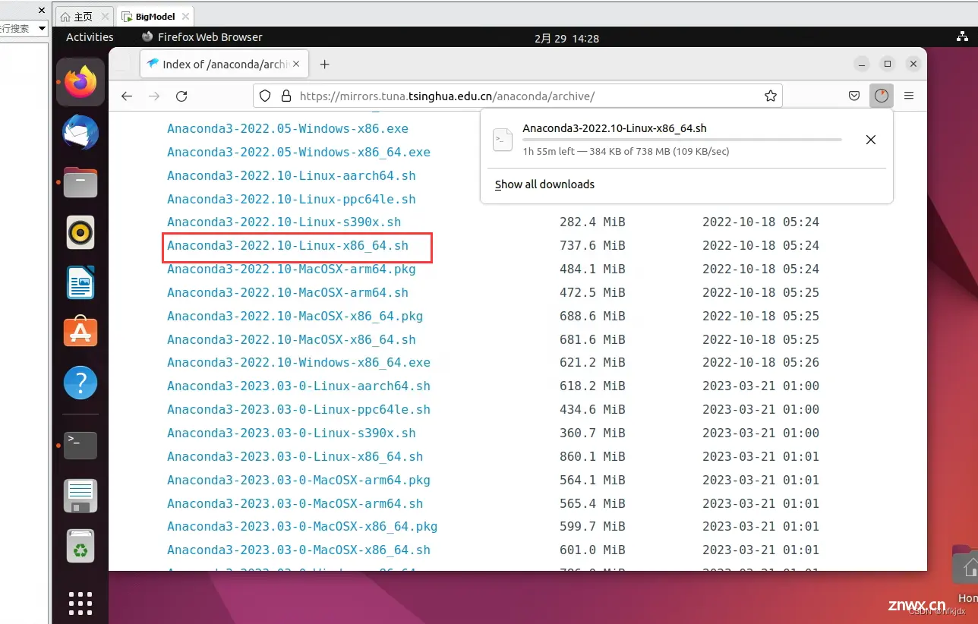Screen dimensions: 978x624
Task: Download Anaconda3-2023.03-0-MacOSX-x86_64.pkg
Action: coord(302,527)
